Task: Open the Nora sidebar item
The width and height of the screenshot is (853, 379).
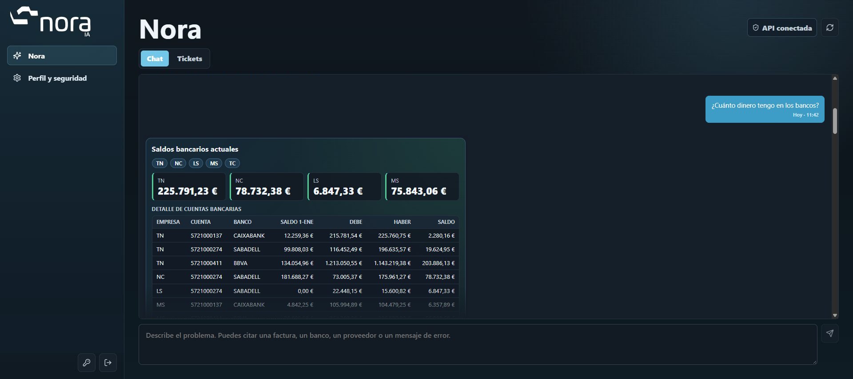Action: coord(62,56)
